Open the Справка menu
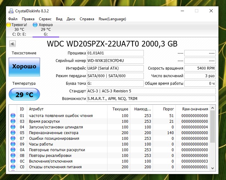The image size is (226, 180). click(x=87, y=19)
